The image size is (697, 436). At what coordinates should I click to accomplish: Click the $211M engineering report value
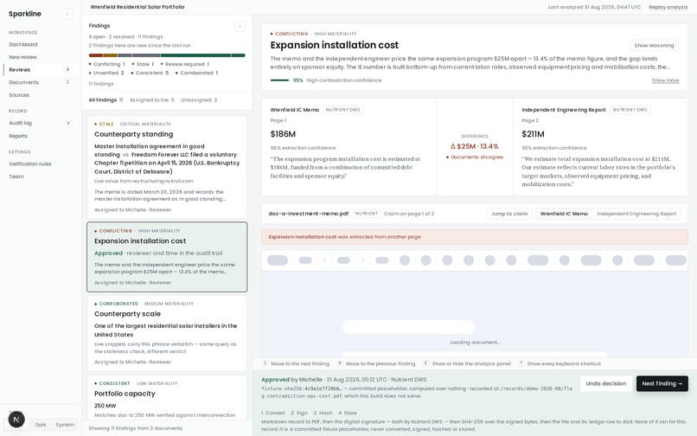point(533,134)
